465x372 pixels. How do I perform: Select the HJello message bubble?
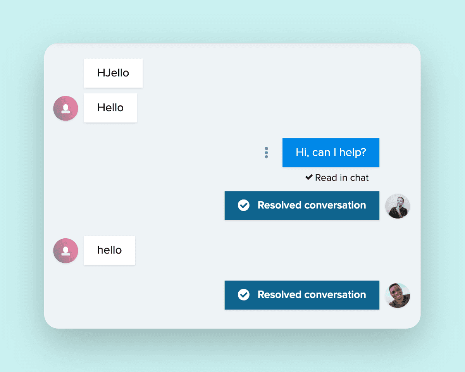(113, 73)
